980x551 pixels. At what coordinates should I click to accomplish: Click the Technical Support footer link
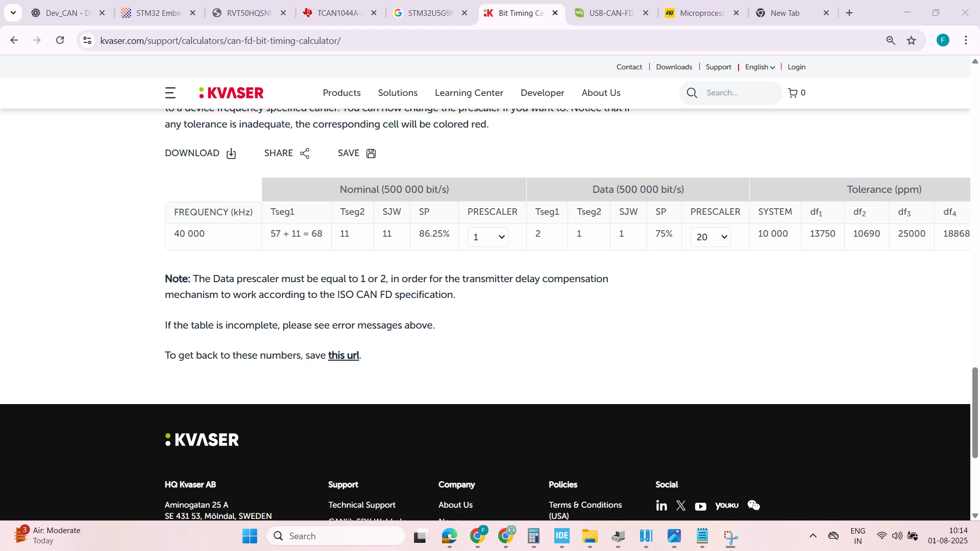coord(362,505)
